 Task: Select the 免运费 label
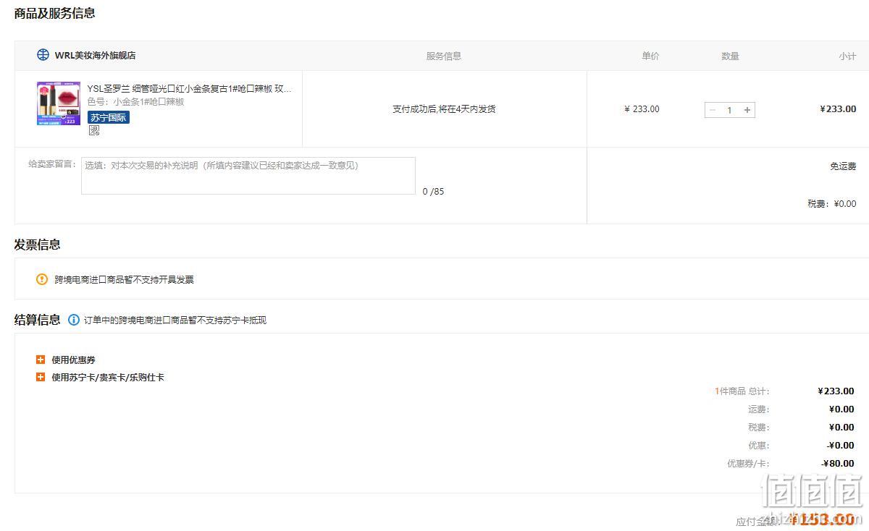(843, 166)
